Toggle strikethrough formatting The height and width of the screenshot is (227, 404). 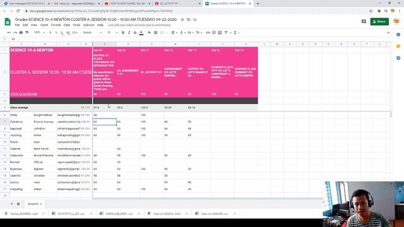pyautogui.click(x=135, y=33)
